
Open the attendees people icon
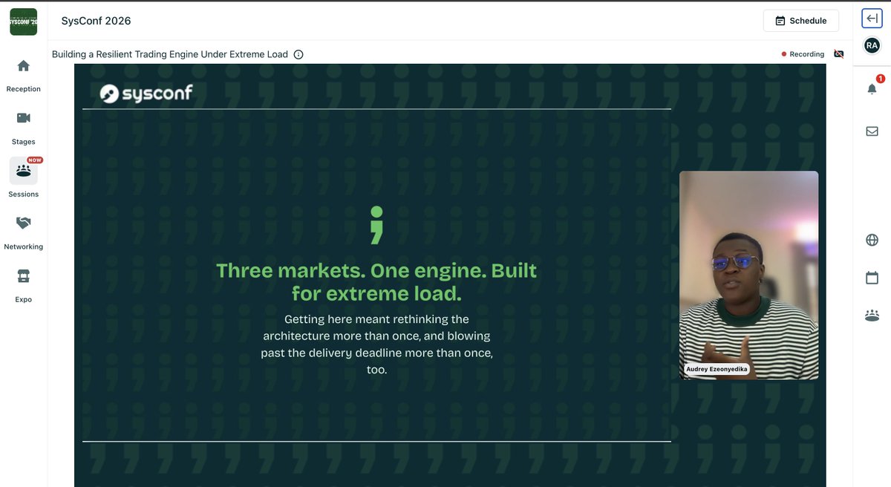(872, 316)
